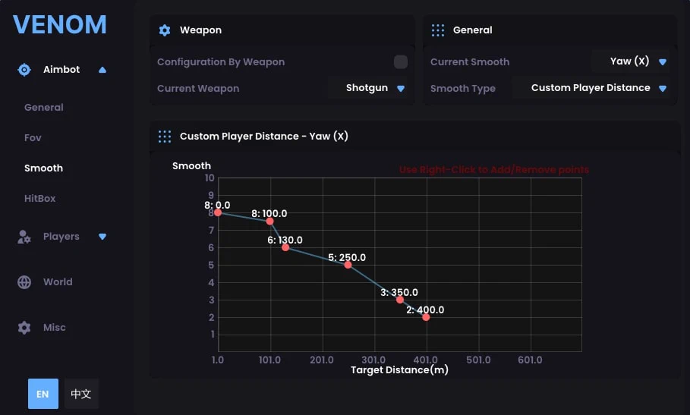Screen dimensions: 690x415
Task: Click the Misc gear icon
Action: [24, 328]
